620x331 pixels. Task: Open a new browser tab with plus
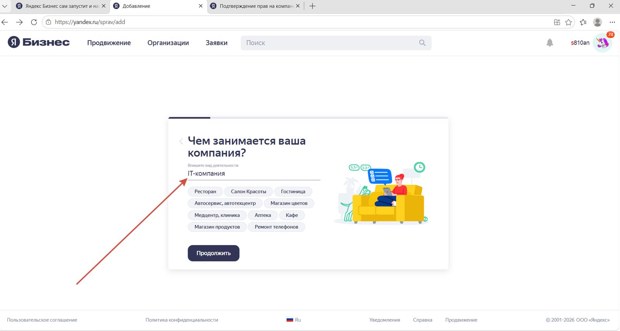[312, 6]
